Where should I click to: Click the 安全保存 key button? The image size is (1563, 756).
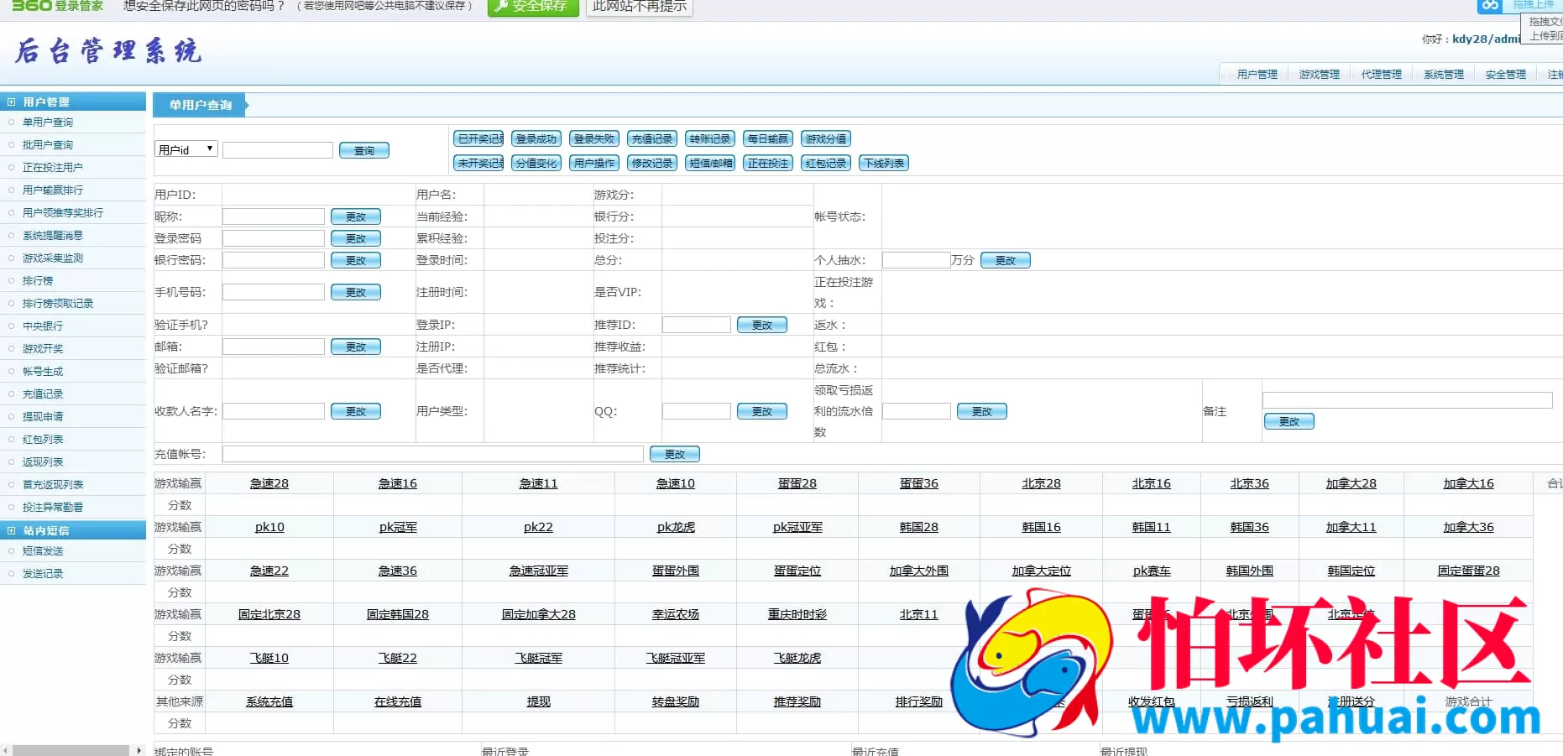(x=533, y=7)
